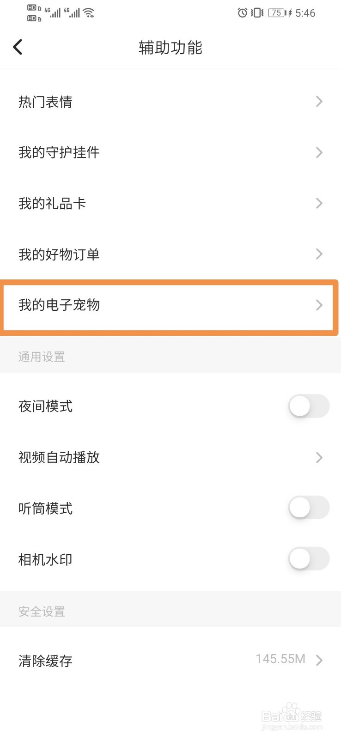Tap the alarm clock status icon
Image resolution: width=341 pixels, height=739 pixels.
pos(242,13)
